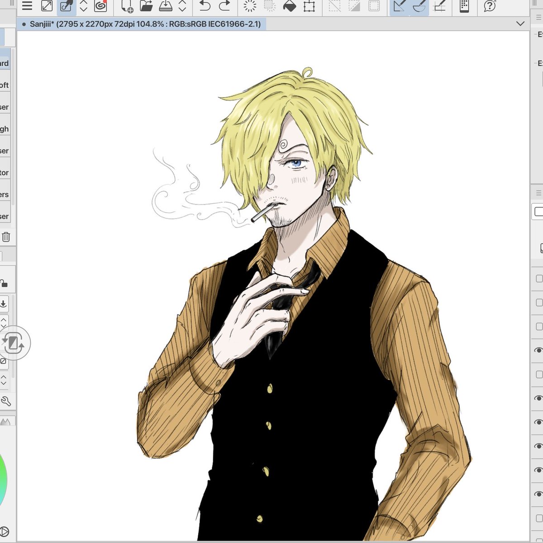Undo the last action
The height and width of the screenshot is (543, 543).
205,6
